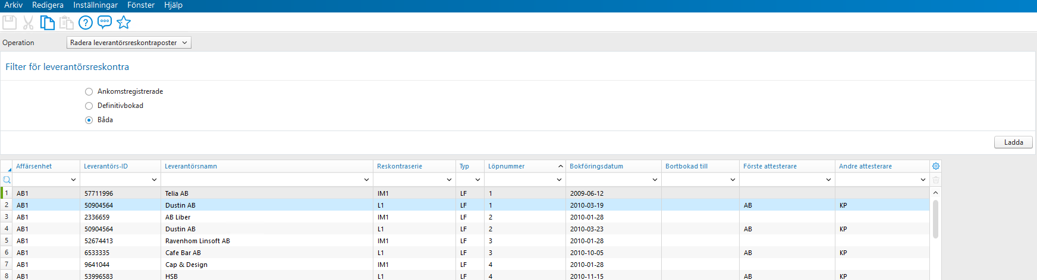Open the Typ filter dropdown
Screen dimensions: 1037x280
477,180
